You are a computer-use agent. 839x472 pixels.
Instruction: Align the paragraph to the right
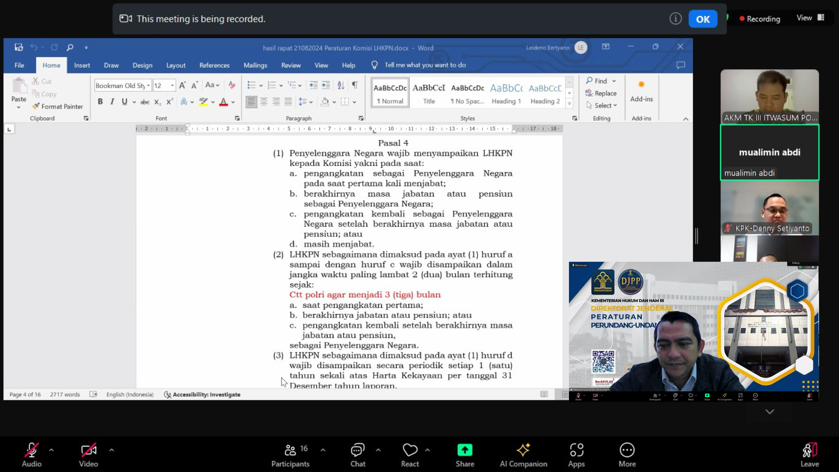click(x=276, y=102)
